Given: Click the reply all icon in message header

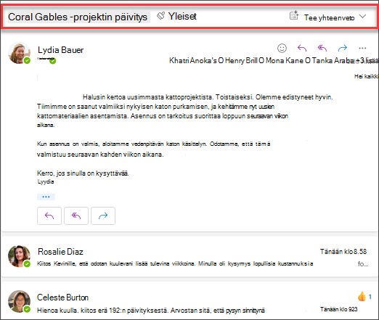Looking at the screenshot, I should coord(322,48).
